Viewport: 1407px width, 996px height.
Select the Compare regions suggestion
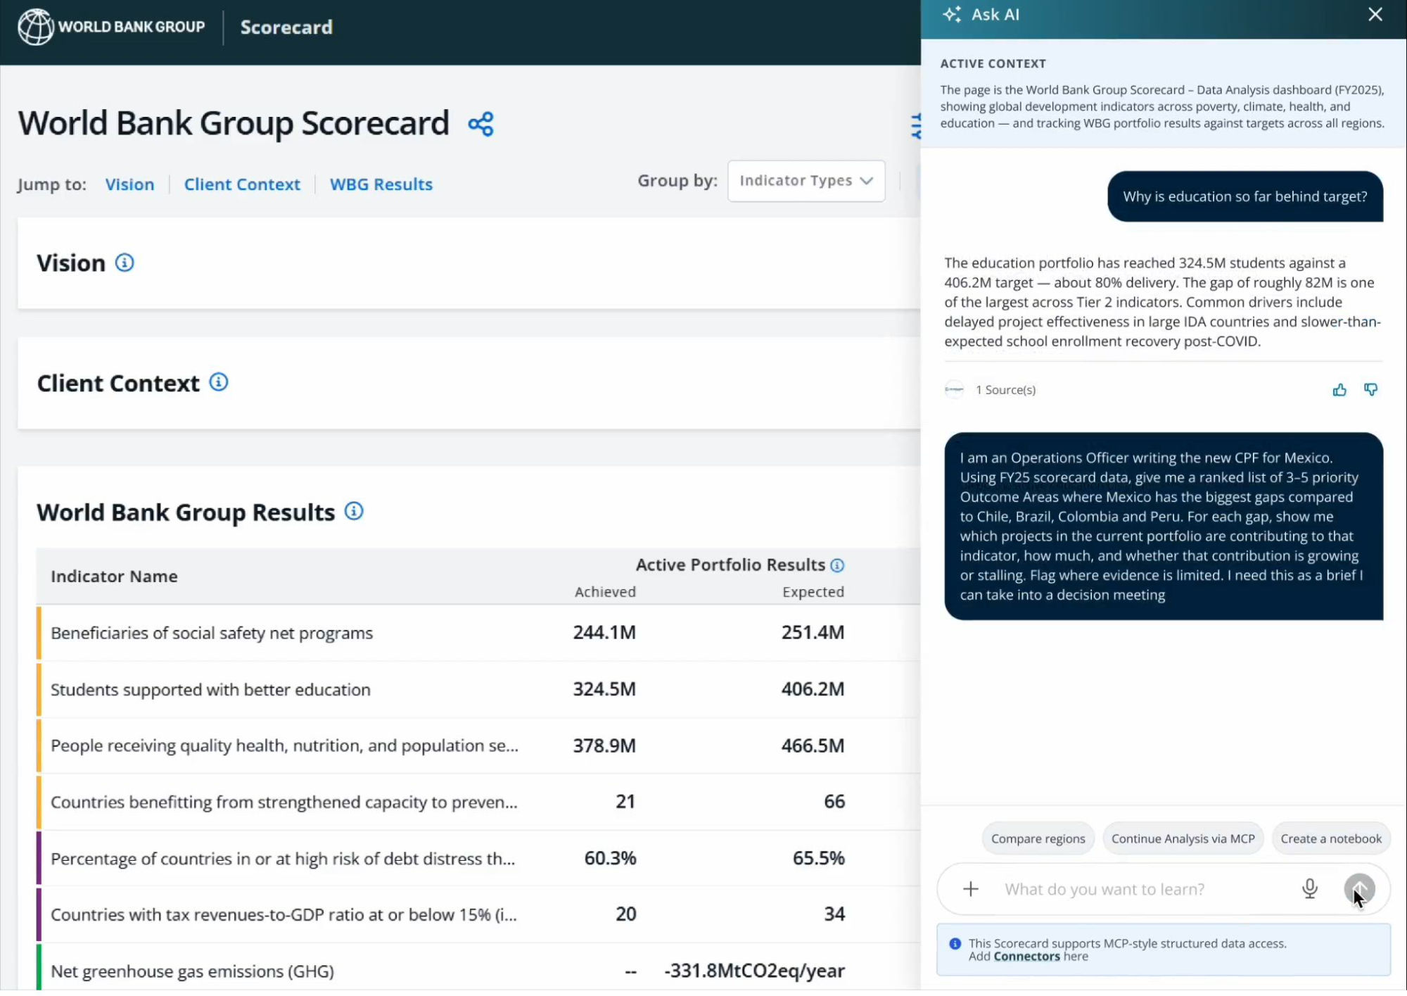1038,839
